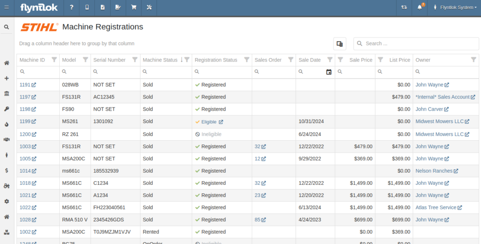481x244 pixels.
Task: Focus the main Search field
Action: tap(416, 44)
